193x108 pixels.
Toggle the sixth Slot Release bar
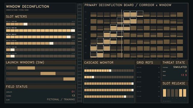pos(185,93)
